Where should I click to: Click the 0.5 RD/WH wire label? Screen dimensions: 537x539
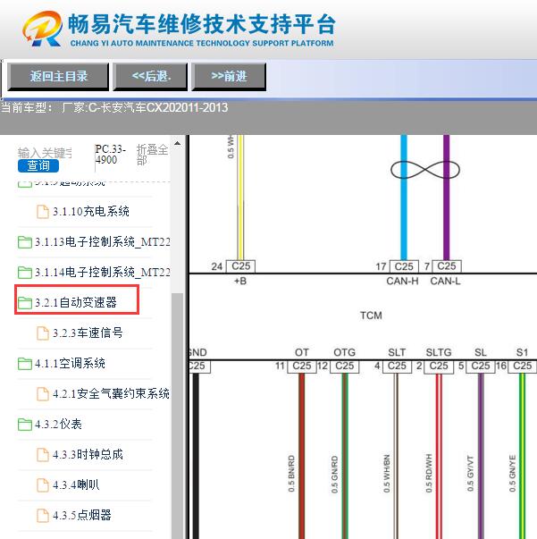[429, 474]
